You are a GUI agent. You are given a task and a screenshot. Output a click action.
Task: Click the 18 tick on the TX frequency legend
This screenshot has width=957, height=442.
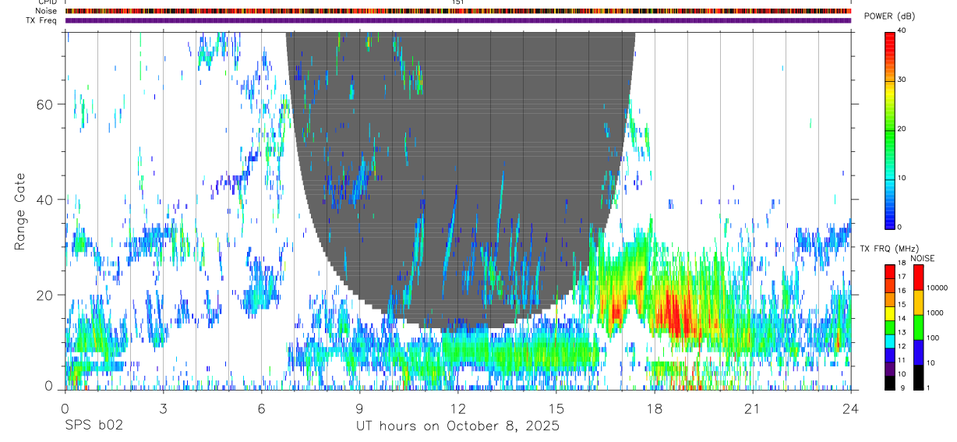901,263
